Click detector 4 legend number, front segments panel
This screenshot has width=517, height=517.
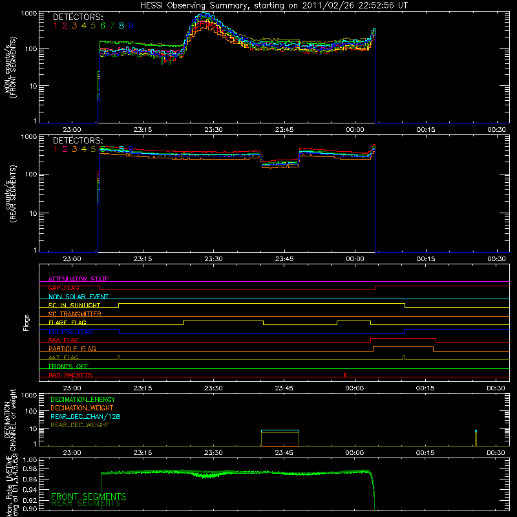tap(84, 26)
